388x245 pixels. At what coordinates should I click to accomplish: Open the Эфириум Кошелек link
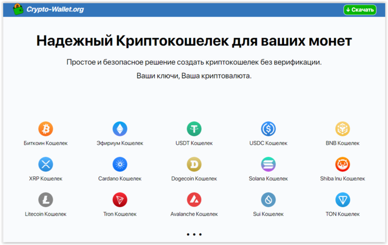120,143
